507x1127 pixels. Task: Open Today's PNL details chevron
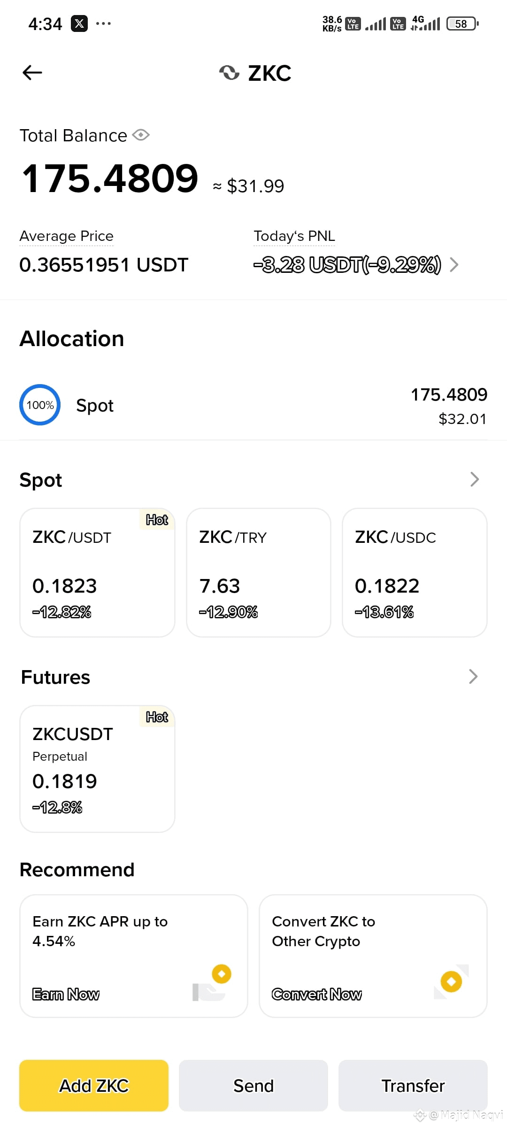click(x=453, y=265)
